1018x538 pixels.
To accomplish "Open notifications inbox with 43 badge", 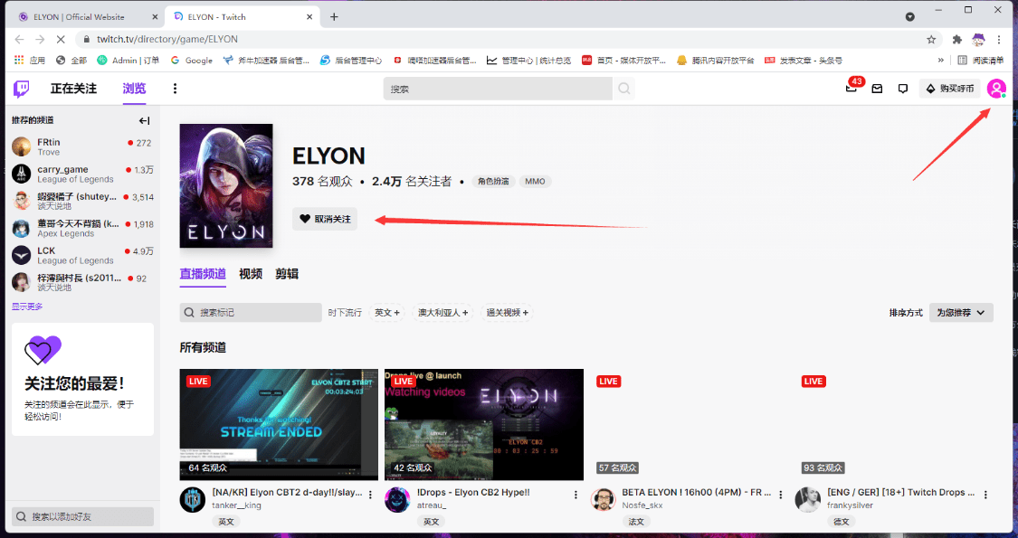I will tap(852, 89).
